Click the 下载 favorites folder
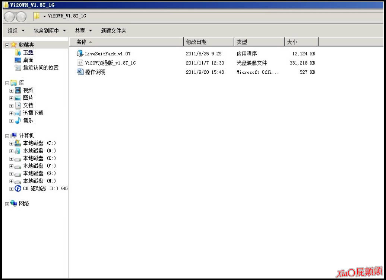 (x=28, y=52)
